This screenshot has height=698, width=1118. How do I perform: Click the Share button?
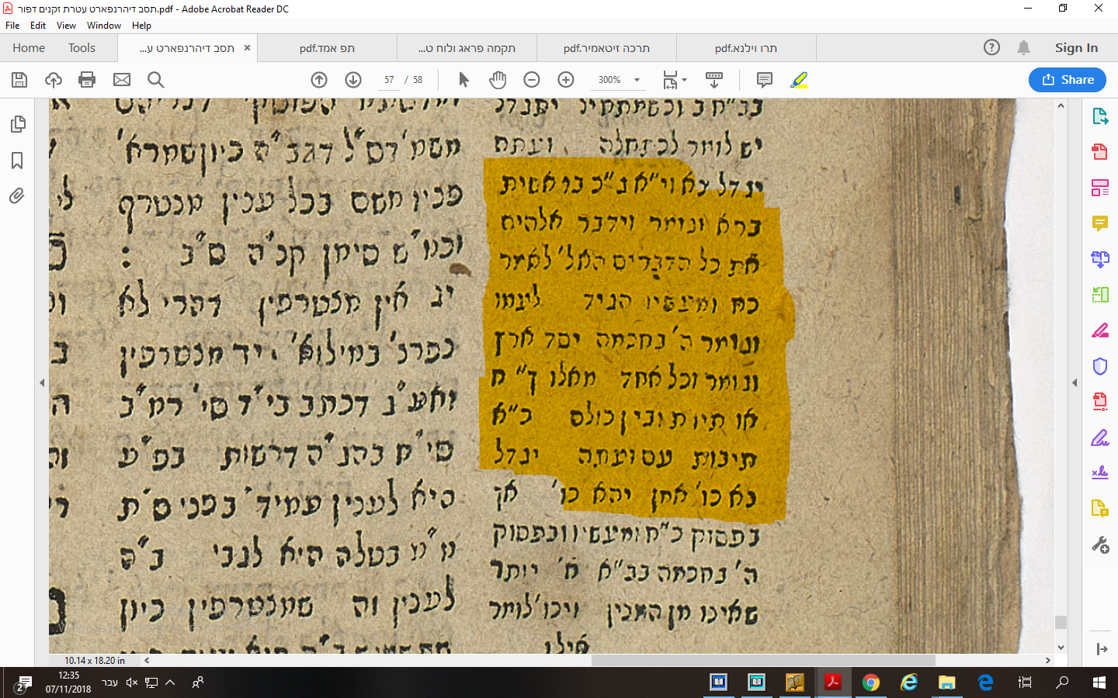1068,80
